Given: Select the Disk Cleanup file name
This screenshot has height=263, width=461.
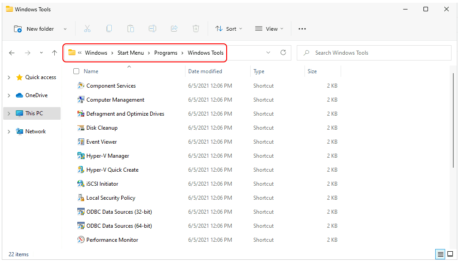Looking at the screenshot, I should click(x=102, y=128).
